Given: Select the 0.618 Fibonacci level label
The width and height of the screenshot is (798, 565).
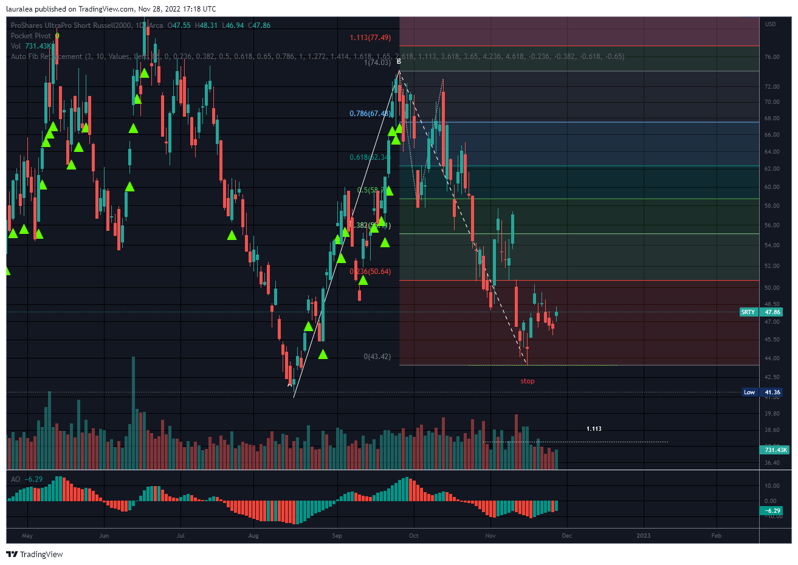Looking at the screenshot, I should click(370, 157).
